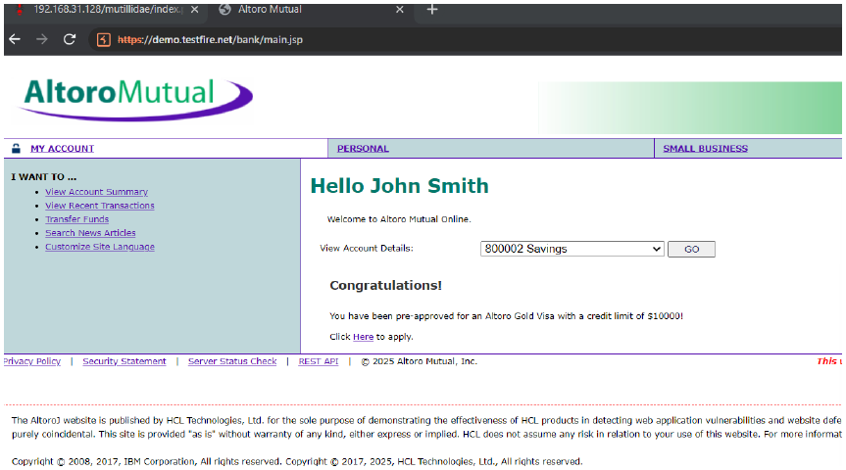
Task: Click the '© 2025 Altoro Mutual, Inc.' text
Action: [420, 361]
